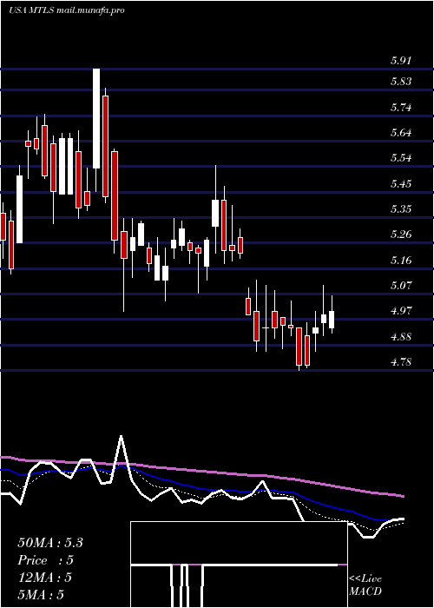Click the 'USA MTLS mail.munafa.pro' title text
The image size is (434, 608).
[67, 10]
